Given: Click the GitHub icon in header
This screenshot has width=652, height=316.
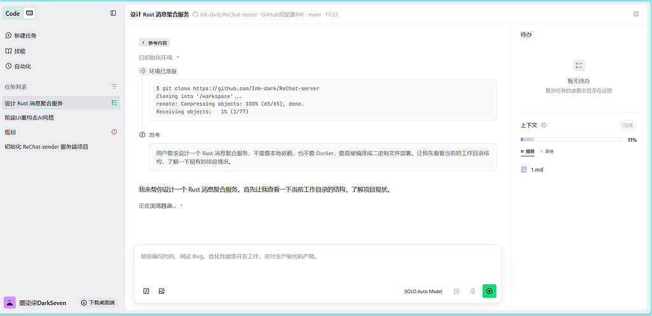Looking at the screenshot, I should [x=195, y=15].
